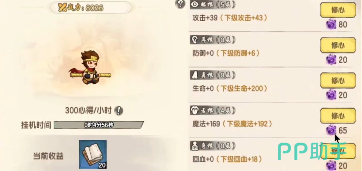Tap the 修心 button for 耳根
The height and width of the screenshot is (171, 362).
tap(338, 45)
